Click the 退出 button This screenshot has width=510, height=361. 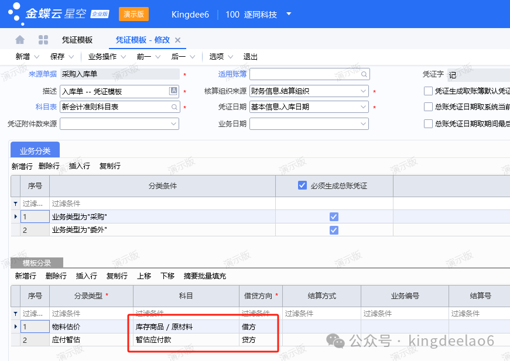click(x=251, y=57)
